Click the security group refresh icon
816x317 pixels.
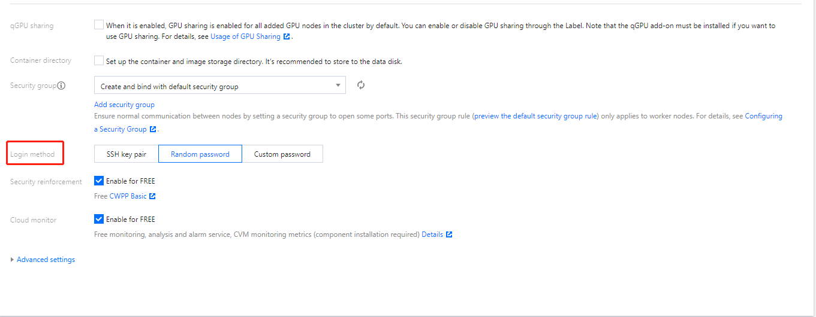click(x=361, y=86)
